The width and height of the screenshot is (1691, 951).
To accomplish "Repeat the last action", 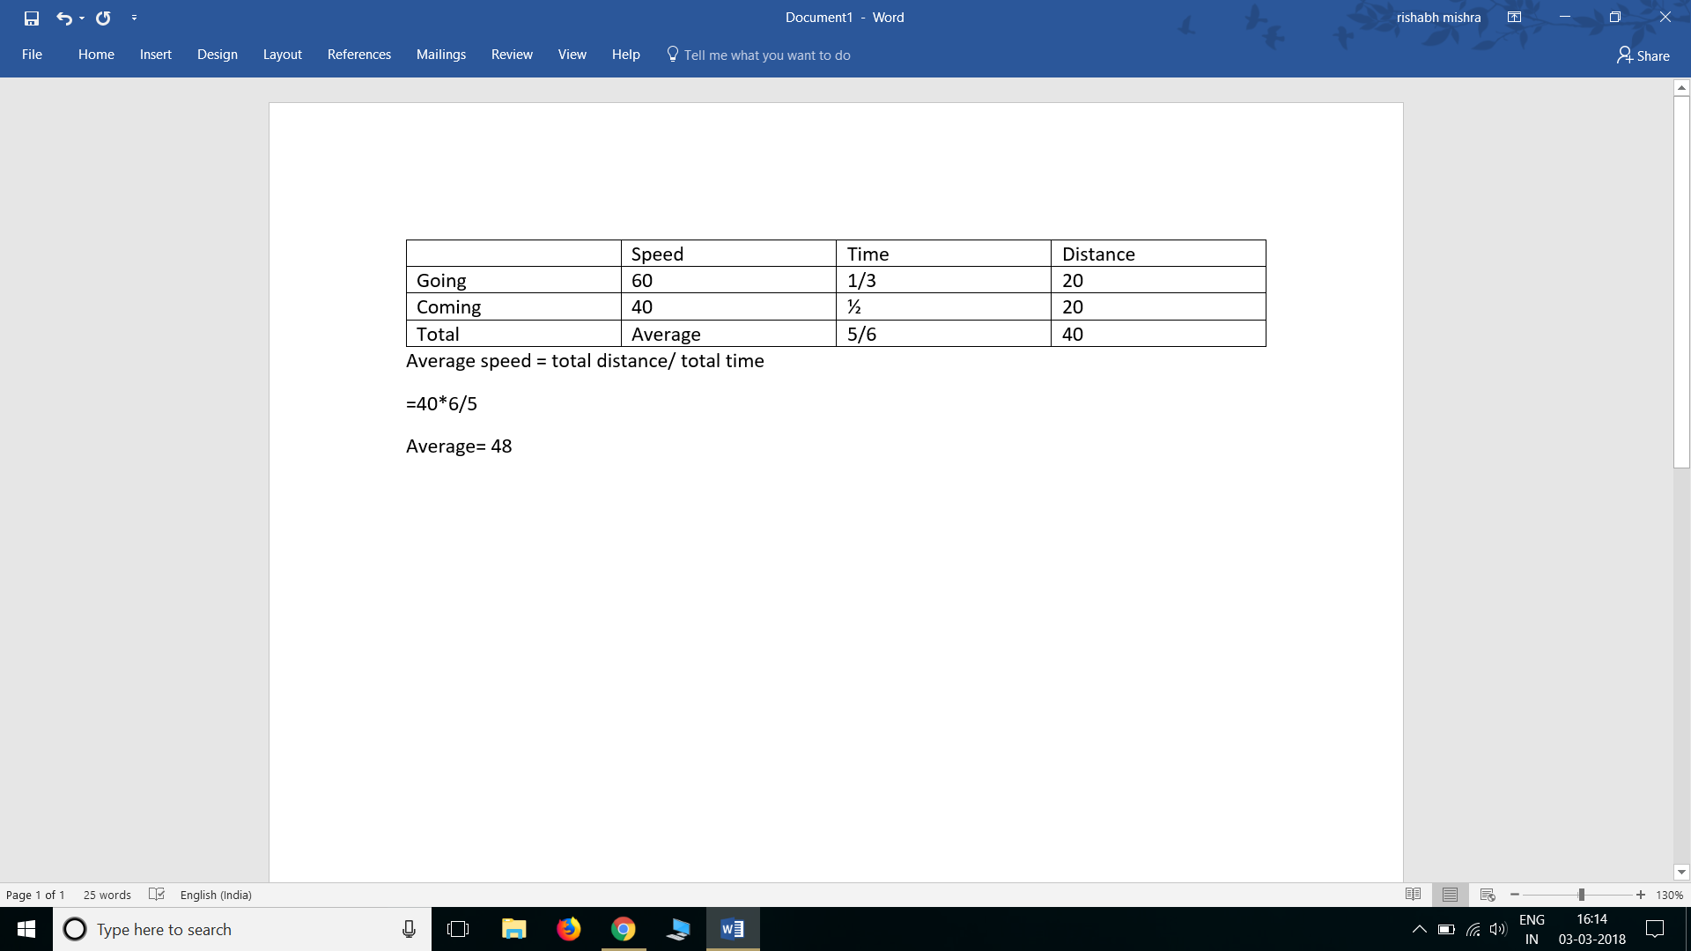I will (103, 18).
